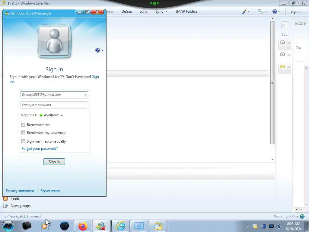Switch to Windows Live Mail taskbar button
This screenshot has width=309, height=232.
coord(158,226)
